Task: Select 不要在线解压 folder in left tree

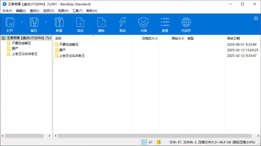Action: click(x=21, y=43)
